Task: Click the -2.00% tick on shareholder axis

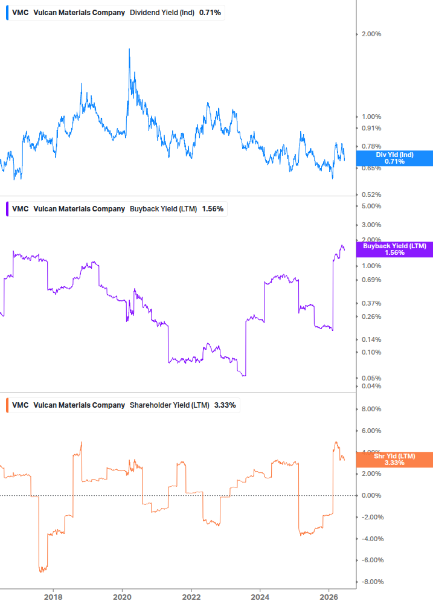Action: pos(372,517)
